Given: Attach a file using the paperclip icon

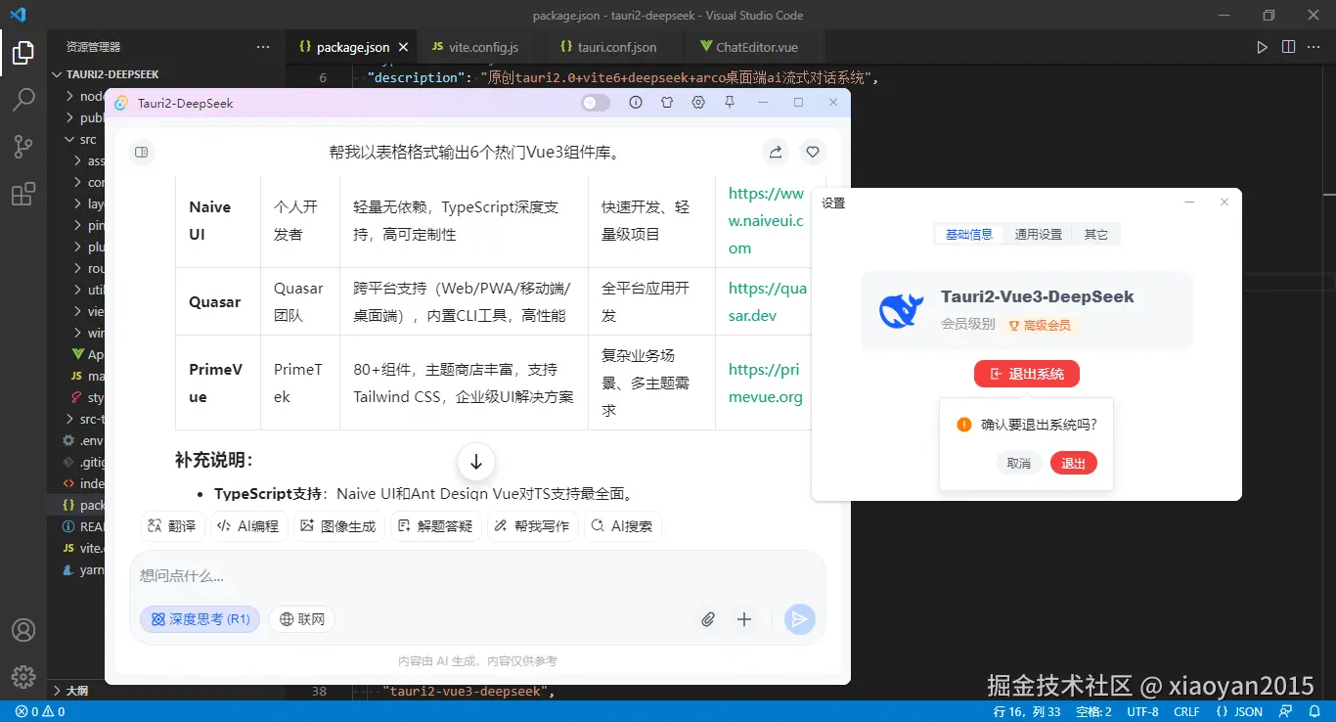Looking at the screenshot, I should (x=708, y=618).
